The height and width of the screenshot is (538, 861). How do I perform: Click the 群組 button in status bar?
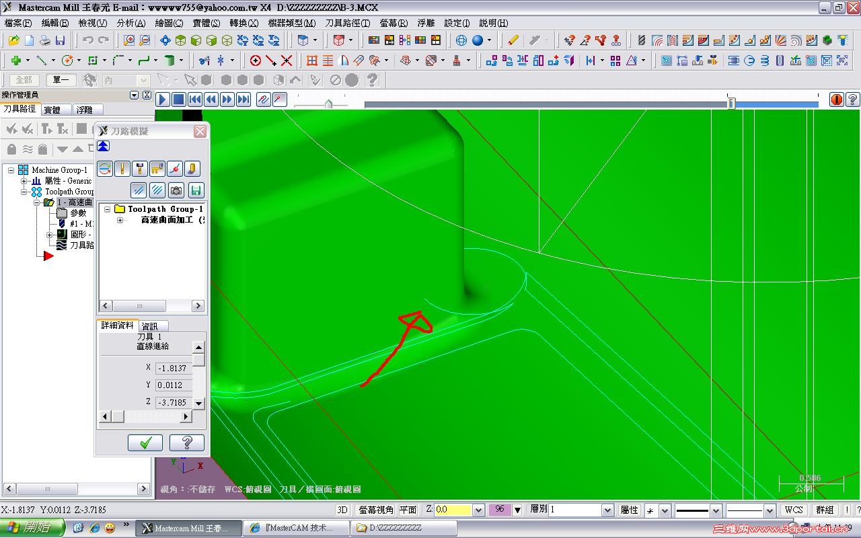pos(825,510)
